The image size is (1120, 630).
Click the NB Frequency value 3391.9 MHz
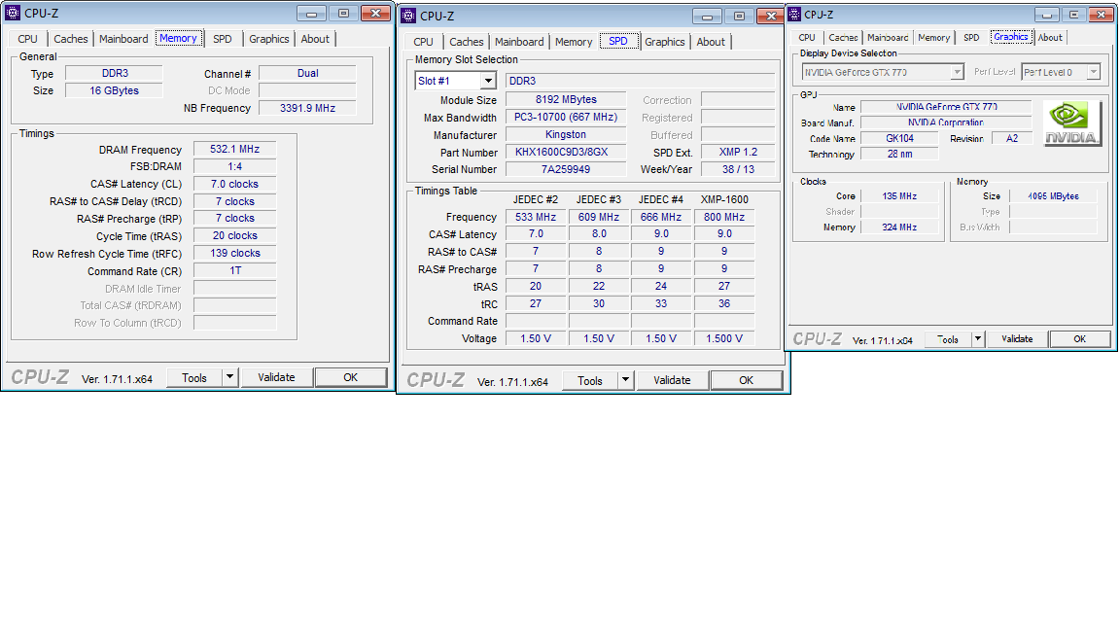pos(307,108)
